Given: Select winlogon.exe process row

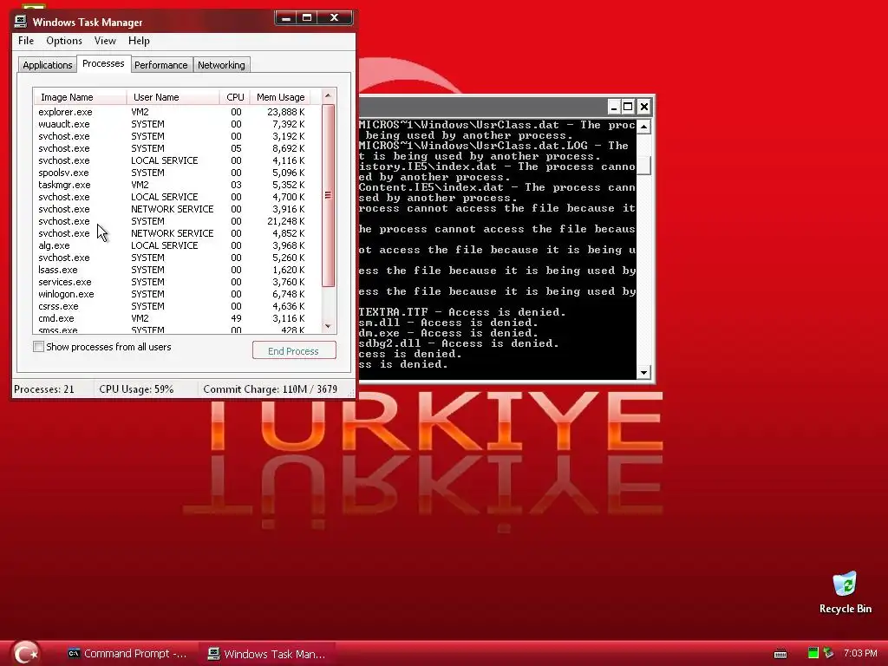Looking at the screenshot, I should pyautogui.click(x=173, y=294).
